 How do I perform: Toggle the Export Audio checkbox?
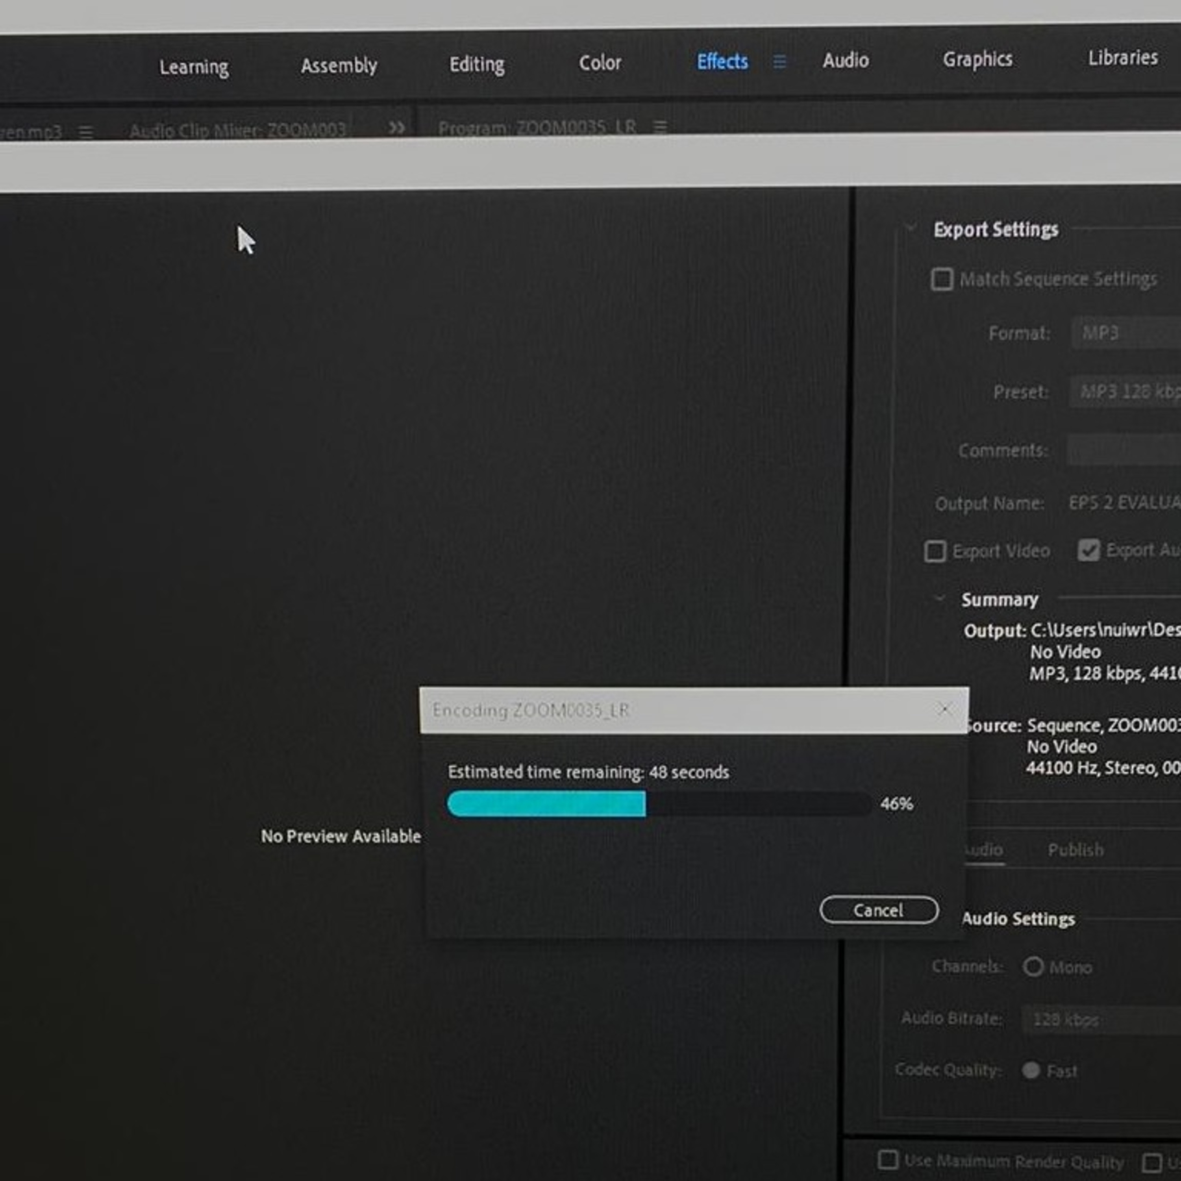1089,550
